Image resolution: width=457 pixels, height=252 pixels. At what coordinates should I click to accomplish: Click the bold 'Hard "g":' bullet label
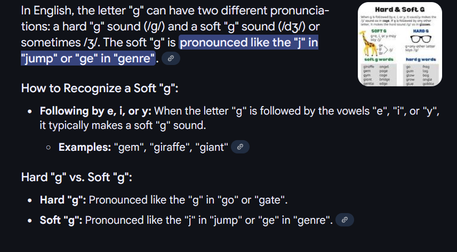click(63, 200)
